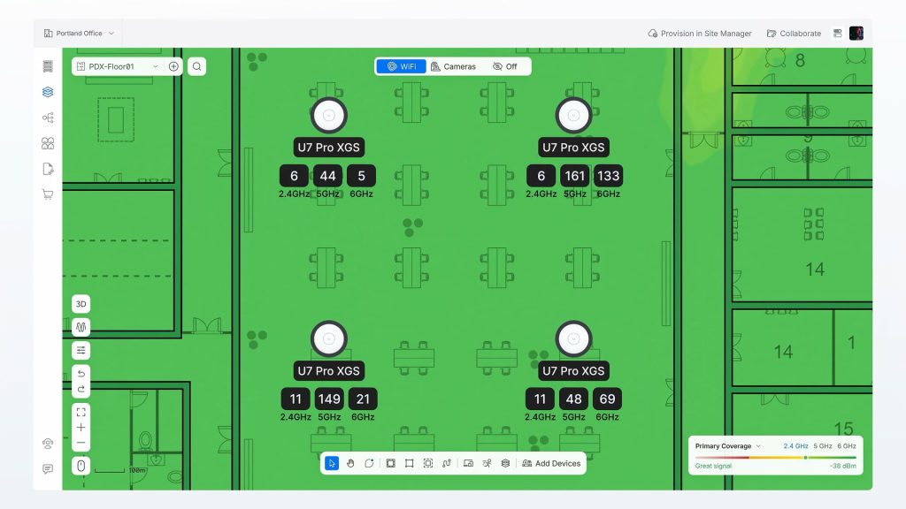Click the search magnifier button
This screenshot has height=509, width=906.
point(197,66)
